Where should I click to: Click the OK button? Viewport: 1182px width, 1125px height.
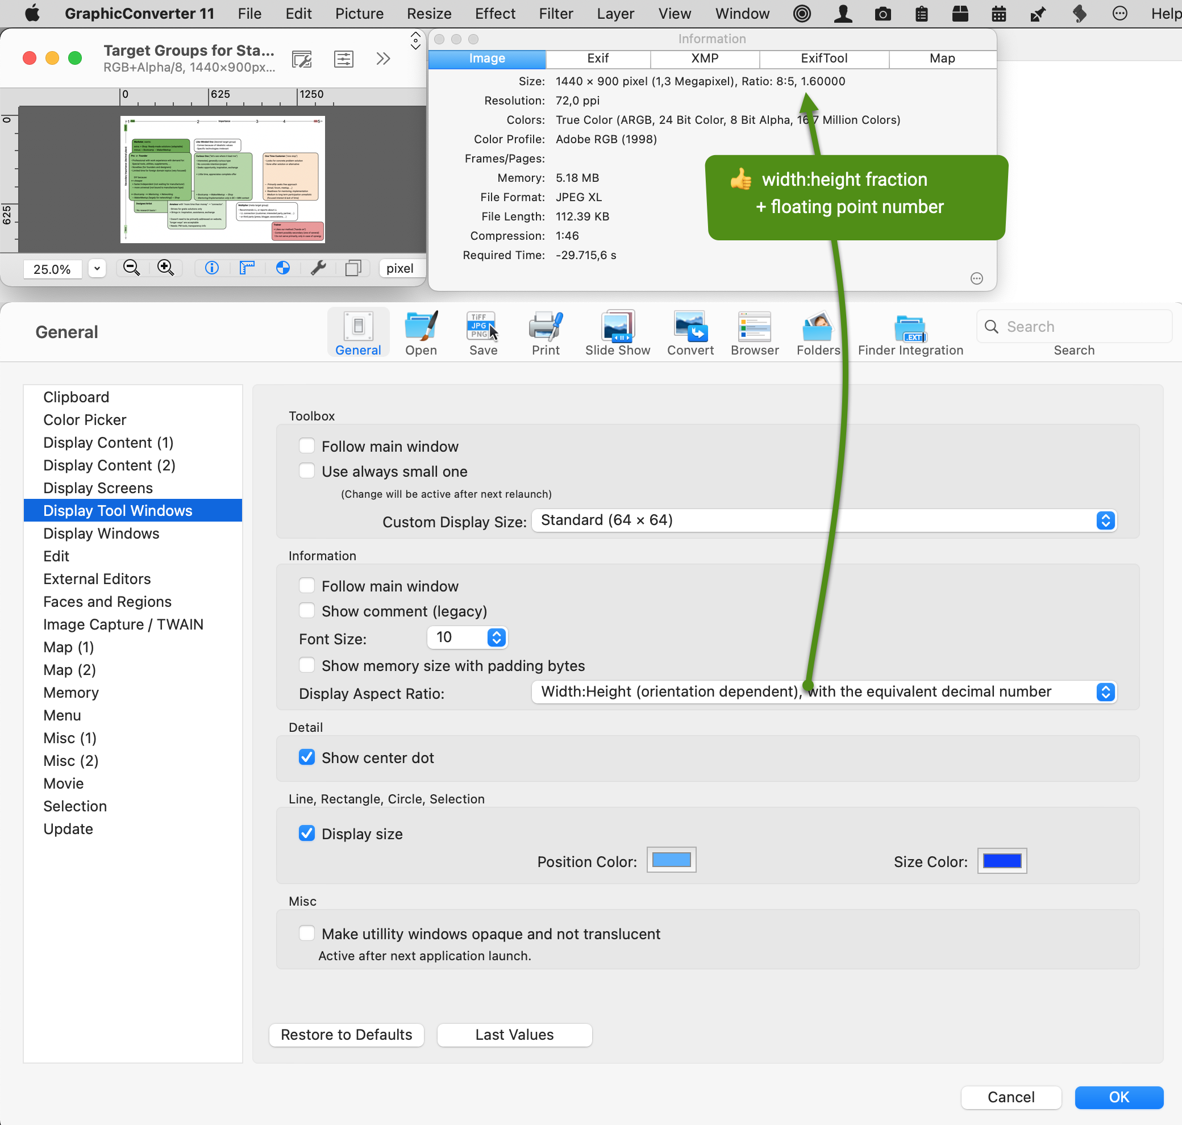point(1119,1097)
